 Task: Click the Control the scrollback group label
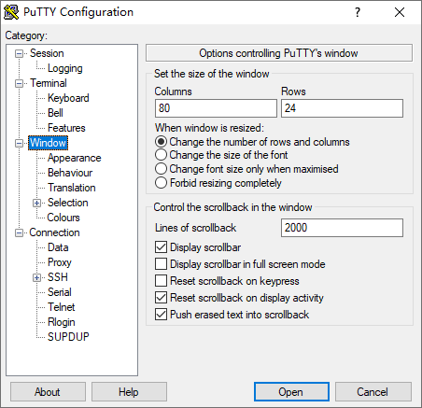(x=232, y=207)
